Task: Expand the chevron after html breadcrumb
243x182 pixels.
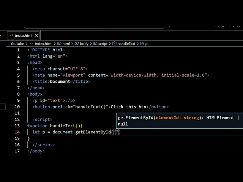Action: point(72,44)
